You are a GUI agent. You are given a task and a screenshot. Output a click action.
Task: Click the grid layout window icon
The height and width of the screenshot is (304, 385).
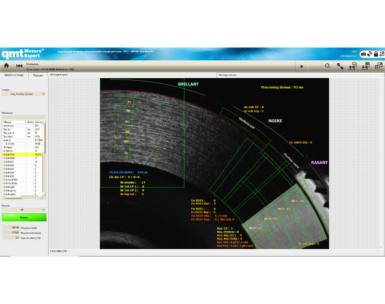tap(379, 66)
